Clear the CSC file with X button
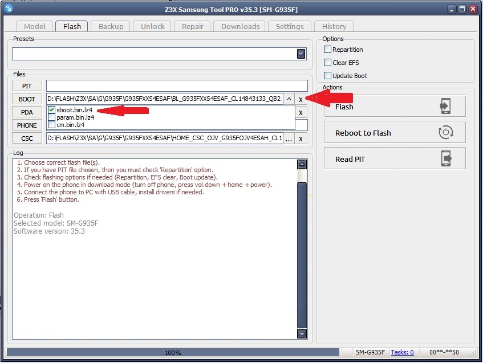Screen dimensions: 483x363 click(x=301, y=139)
